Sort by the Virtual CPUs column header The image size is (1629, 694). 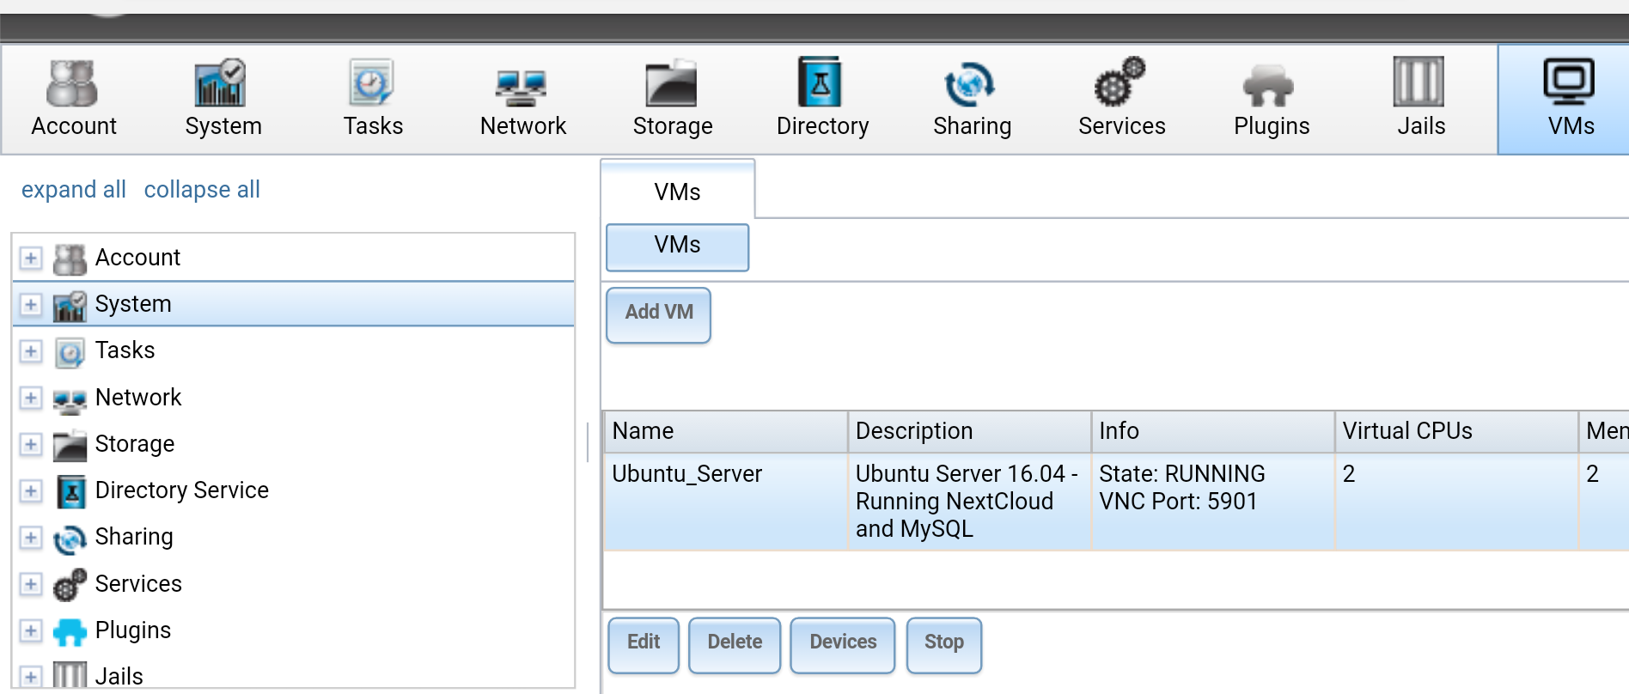[x=1456, y=431]
